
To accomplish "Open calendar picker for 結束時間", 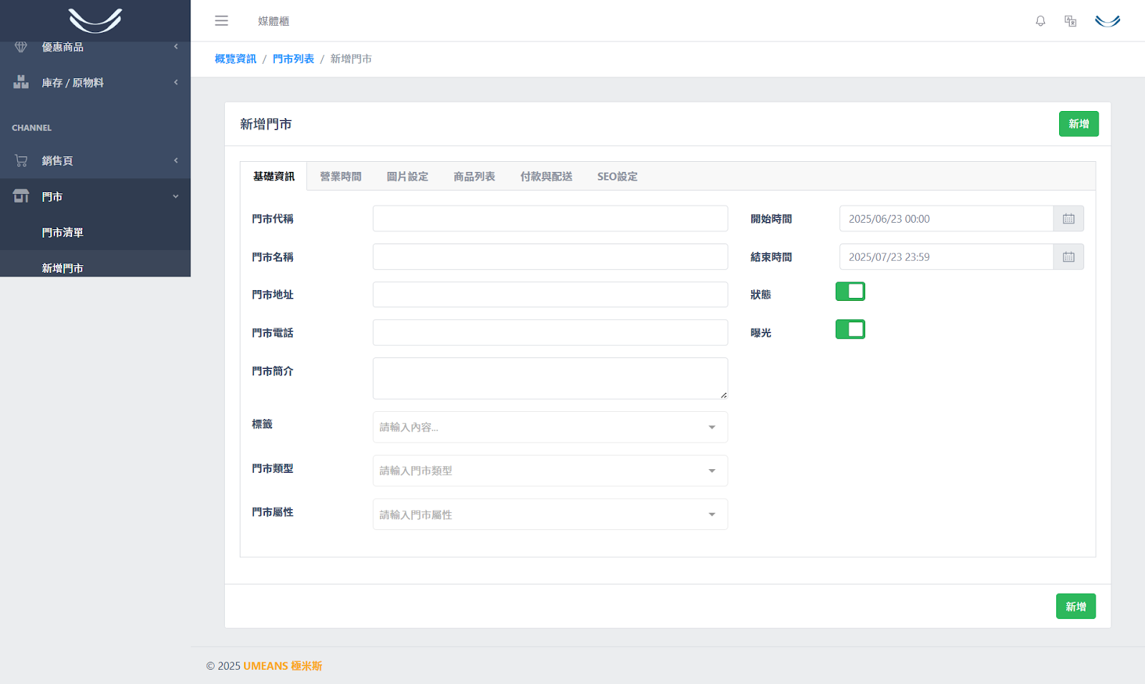I will pyautogui.click(x=1068, y=256).
